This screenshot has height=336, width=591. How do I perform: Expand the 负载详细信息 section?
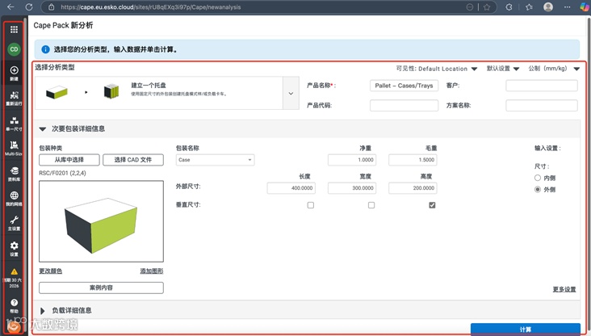click(43, 311)
